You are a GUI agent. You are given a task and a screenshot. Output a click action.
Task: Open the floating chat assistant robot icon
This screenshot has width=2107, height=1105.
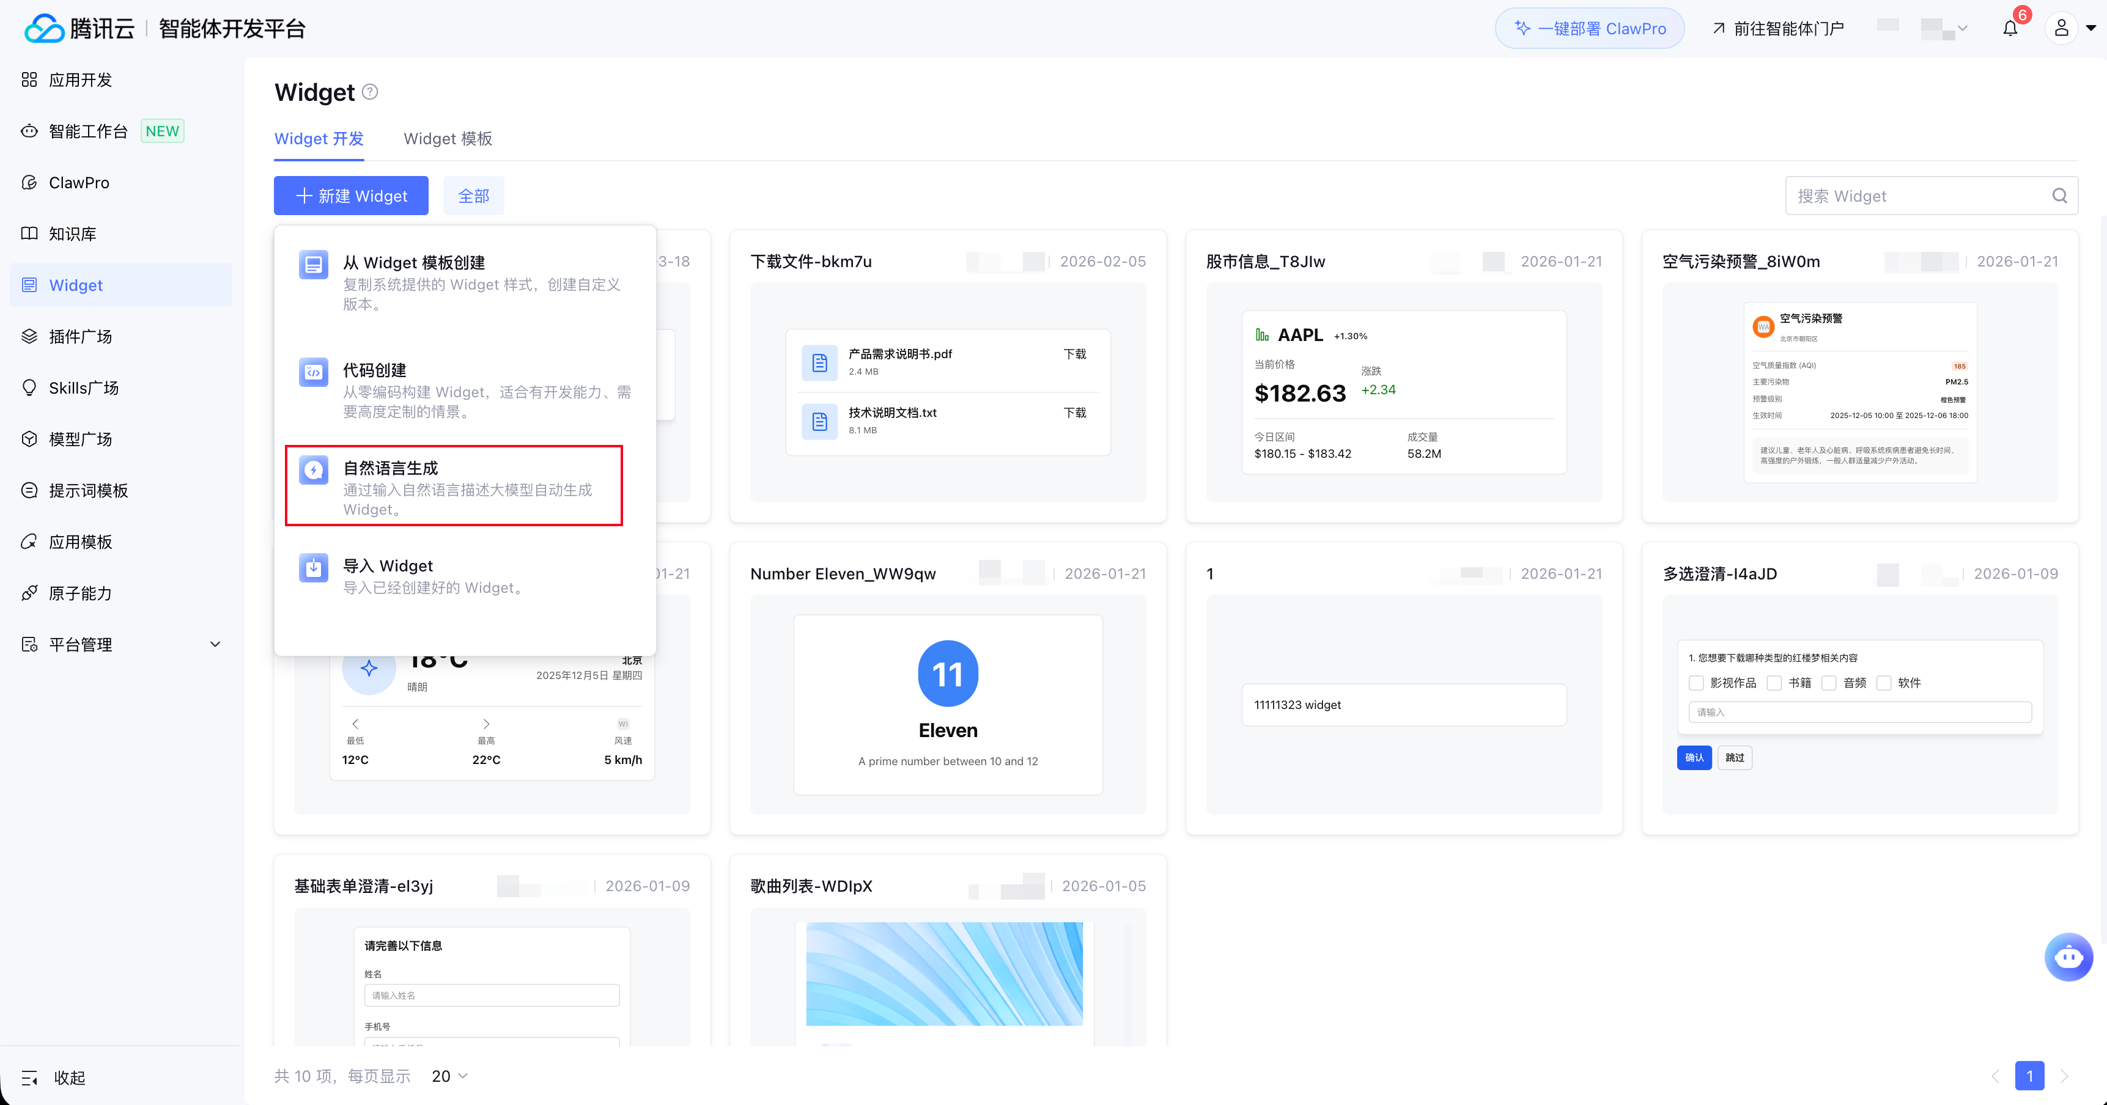[2068, 956]
